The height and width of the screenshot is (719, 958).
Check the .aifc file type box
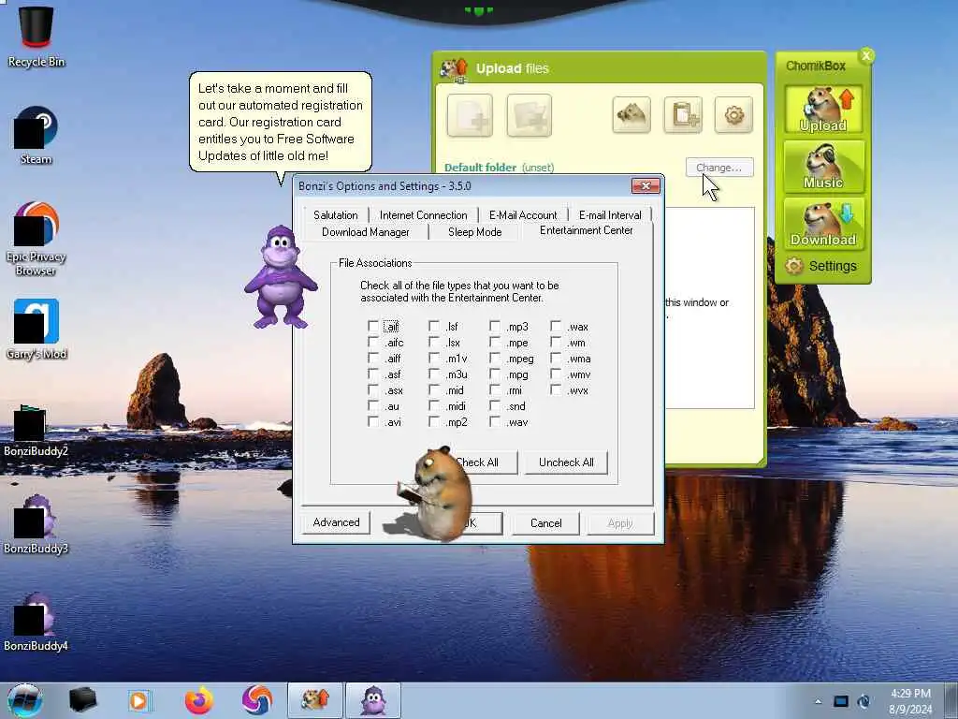click(x=373, y=343)
